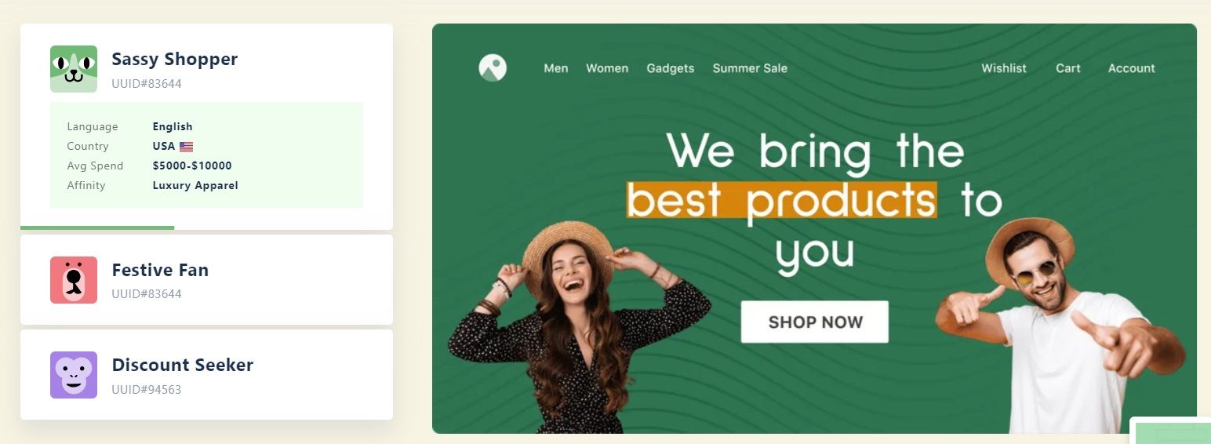Open the Men menu item

pos(556,68)
